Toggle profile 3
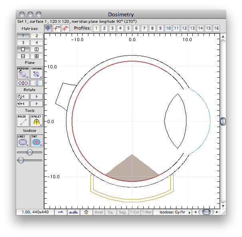 (112, 28)
